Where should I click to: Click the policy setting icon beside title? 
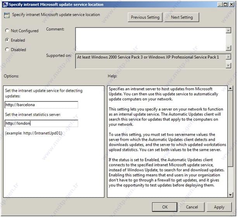(x=7, y=15)
